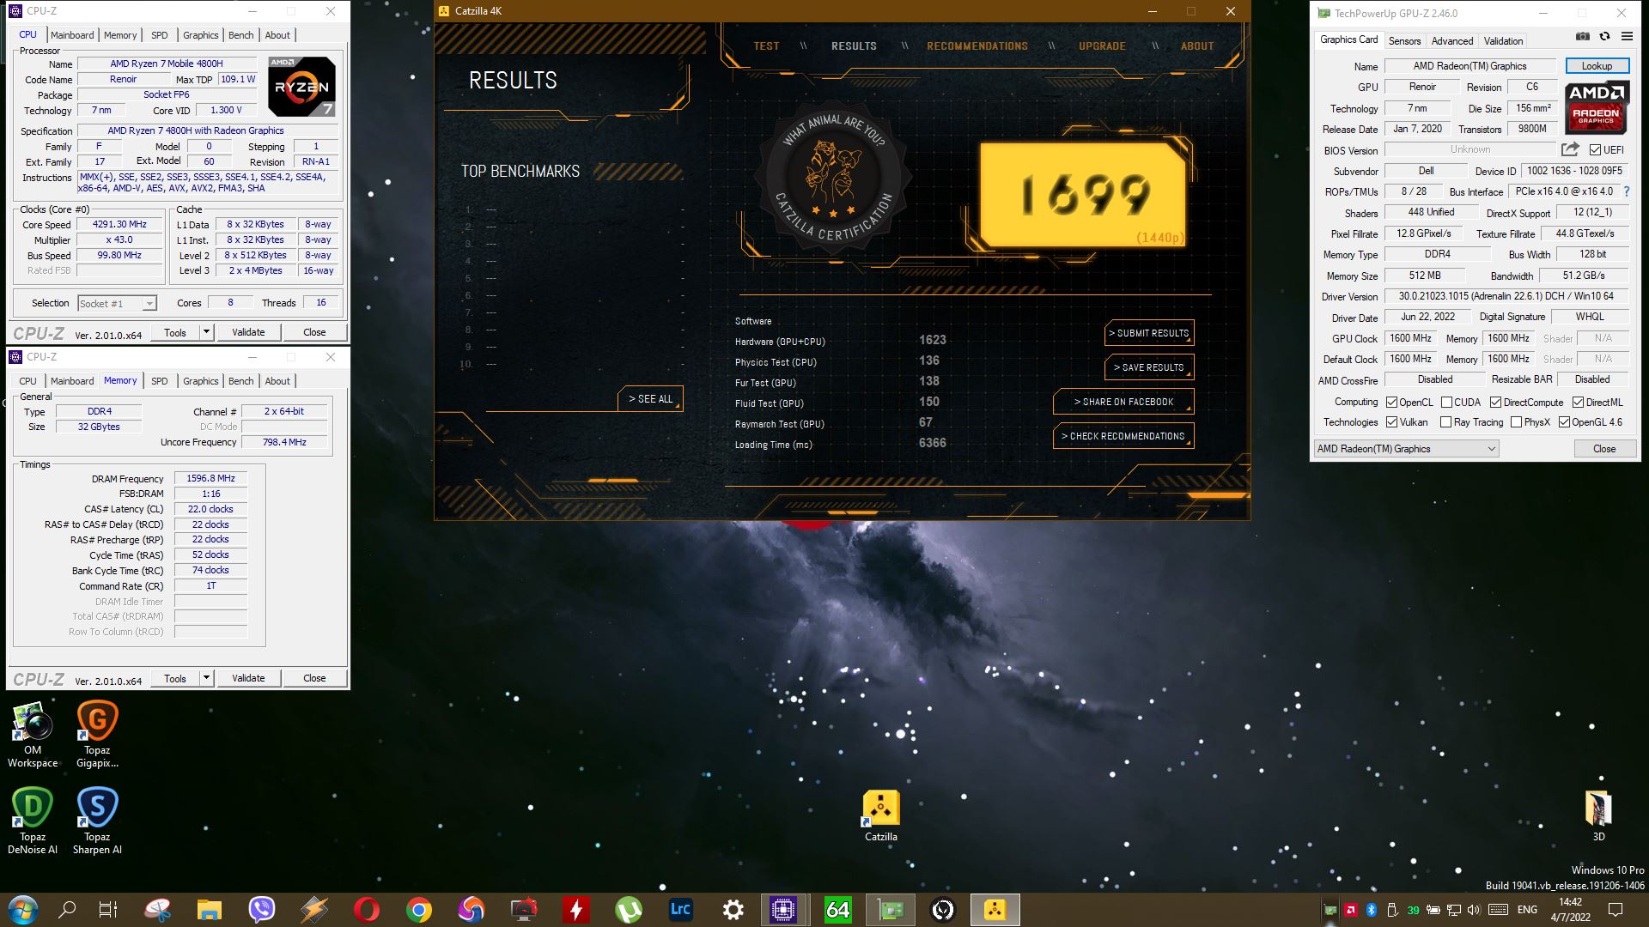
Task: Open Topaz Sharpen AI desktop shortcut
Action: 97,821
